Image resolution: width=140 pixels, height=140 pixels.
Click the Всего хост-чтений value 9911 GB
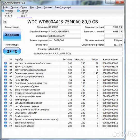(x=113, y=27)
